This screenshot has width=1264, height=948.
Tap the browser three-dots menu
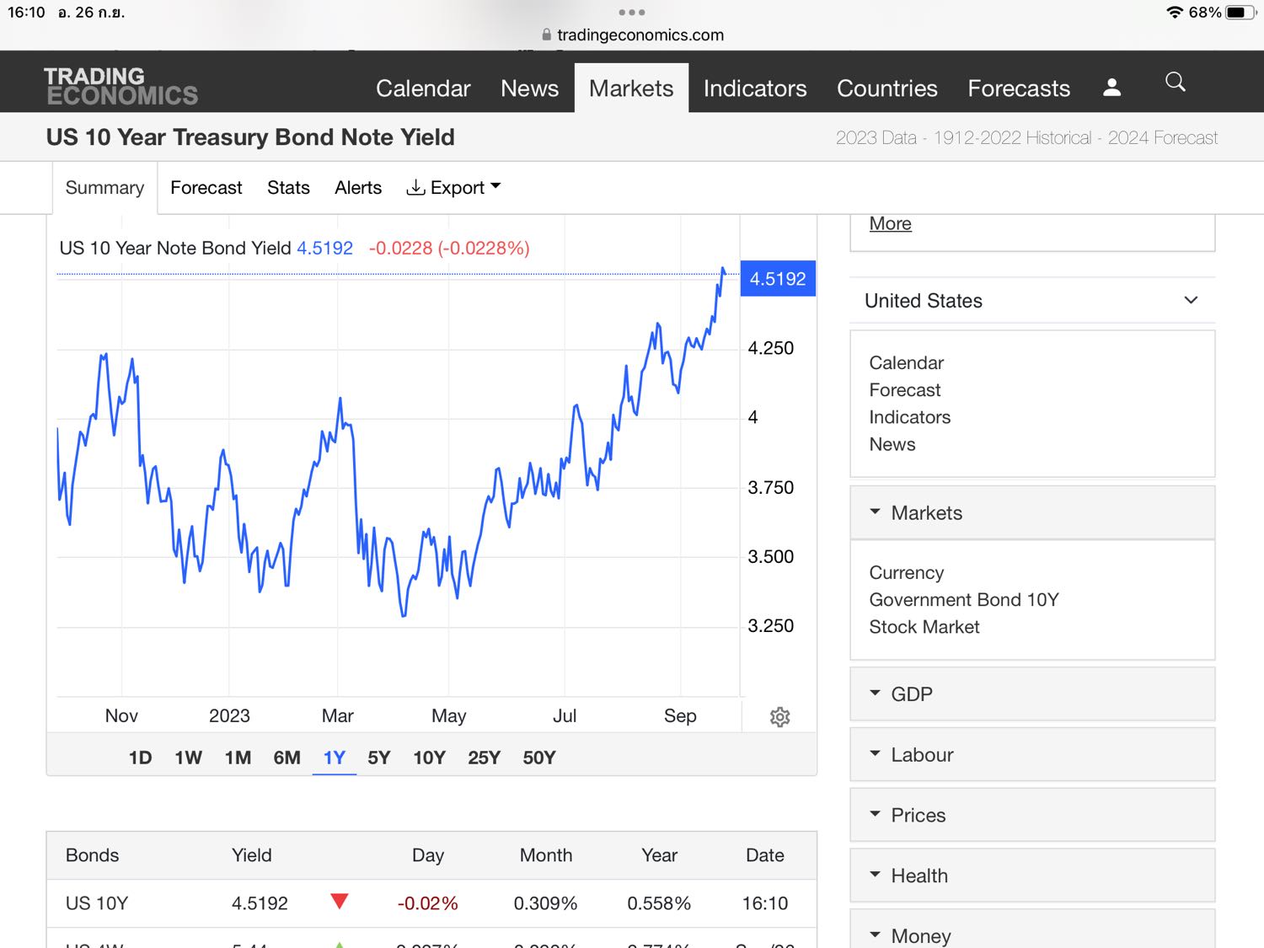click(x=631, y=13)
